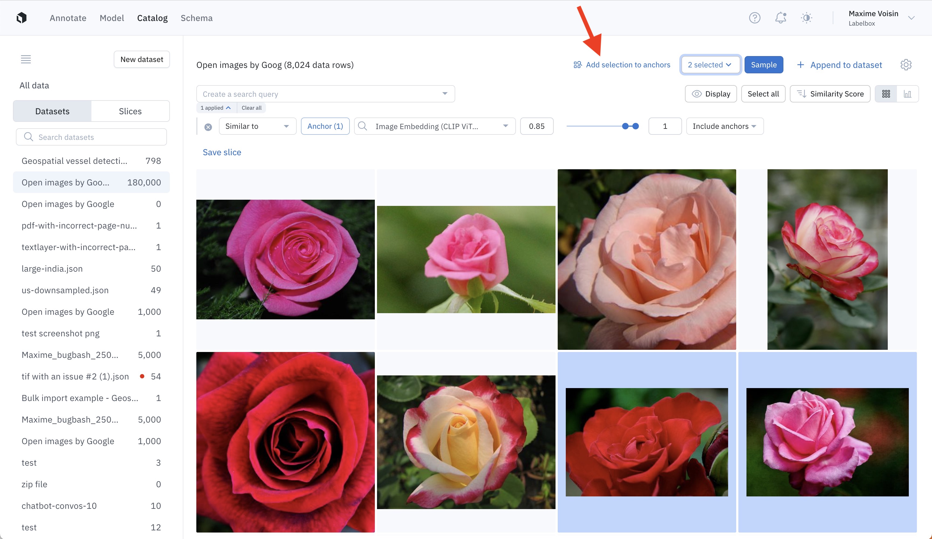Click the similarity score range slider handle

click(625, 126)
